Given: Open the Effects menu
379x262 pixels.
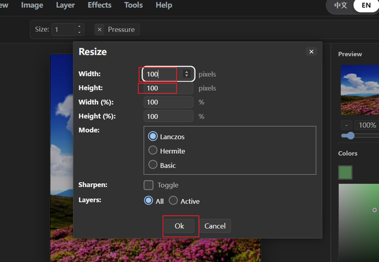Looking at the screenshot, I should (99, 5).
